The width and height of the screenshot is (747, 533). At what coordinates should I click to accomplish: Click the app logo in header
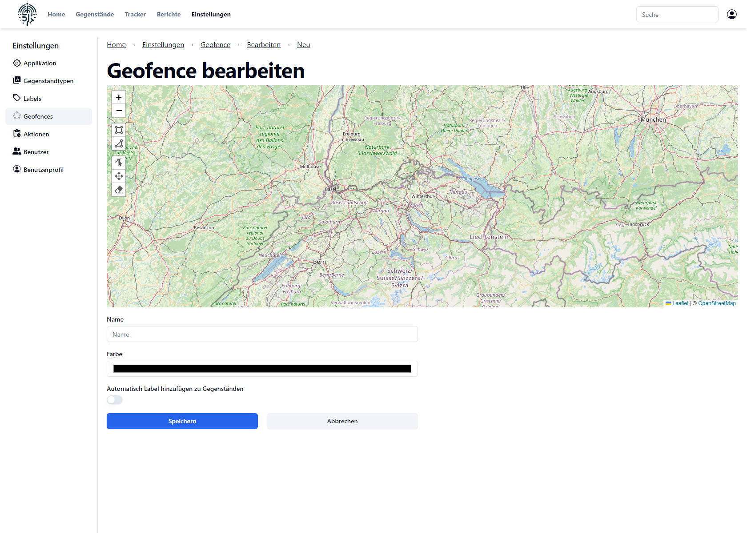(x=27, y=14)
